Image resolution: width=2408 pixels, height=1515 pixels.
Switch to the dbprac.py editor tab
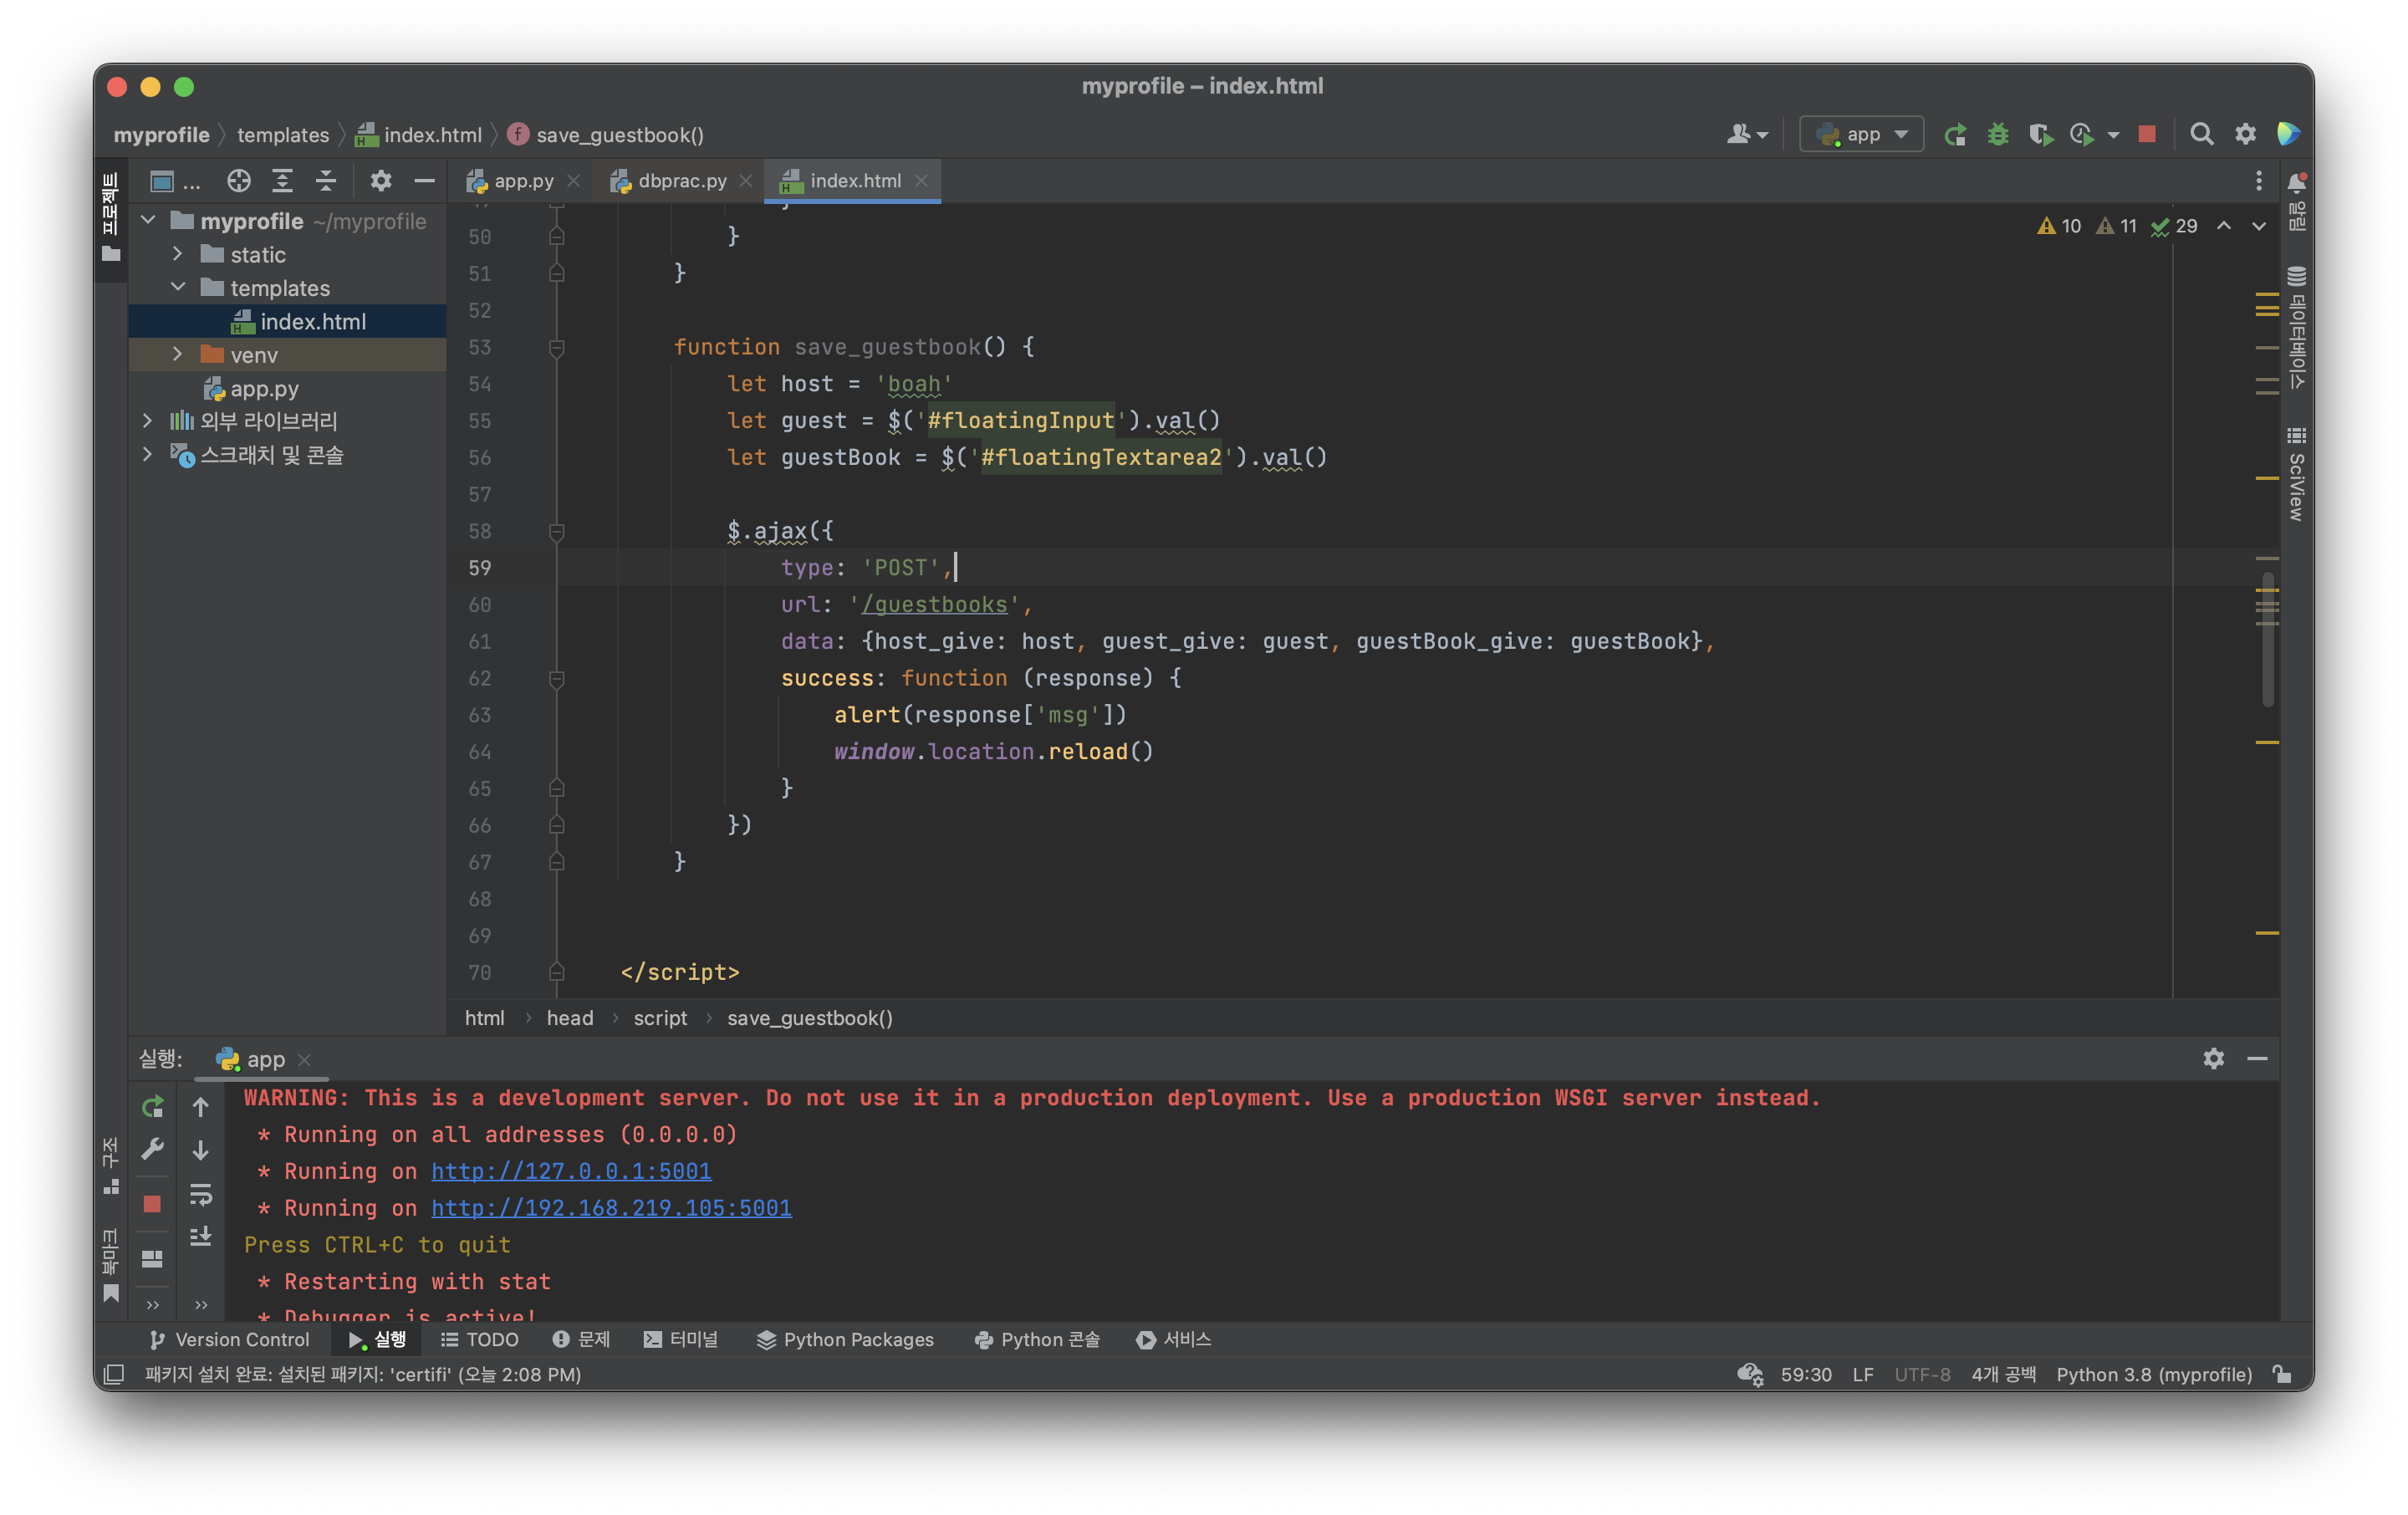point(682,181)
